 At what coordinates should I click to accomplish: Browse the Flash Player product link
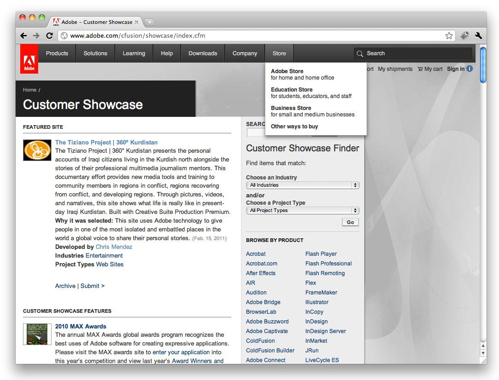[x=321, y=253]
